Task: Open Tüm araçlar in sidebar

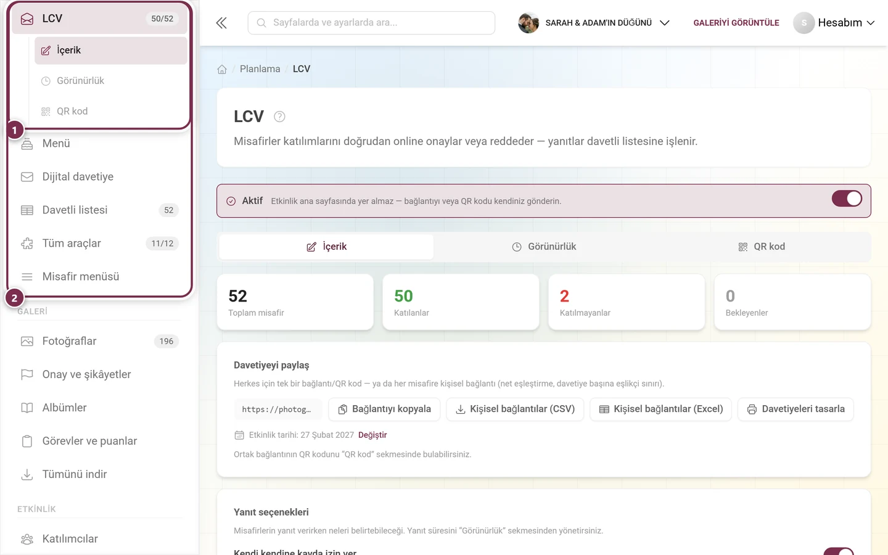Action: [x=99, y=243]
